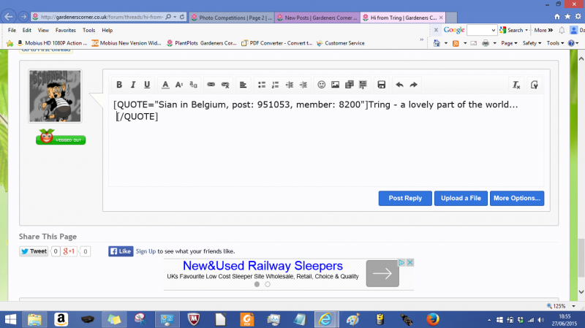The image size is (585, 328).
Task: Switch to the Photo Competitions tab
Action: [234, 16]
